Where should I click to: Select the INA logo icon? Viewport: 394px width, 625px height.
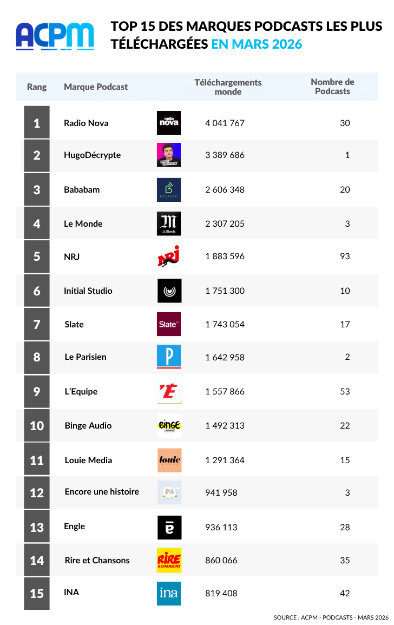[x=169, y=593]
